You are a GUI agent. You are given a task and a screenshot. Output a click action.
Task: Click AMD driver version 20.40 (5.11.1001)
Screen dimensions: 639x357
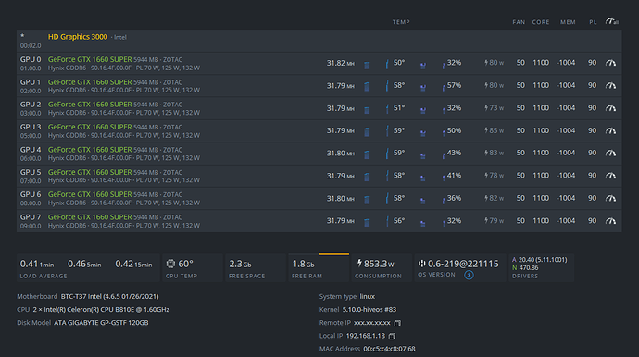click(x=543, y=260)
